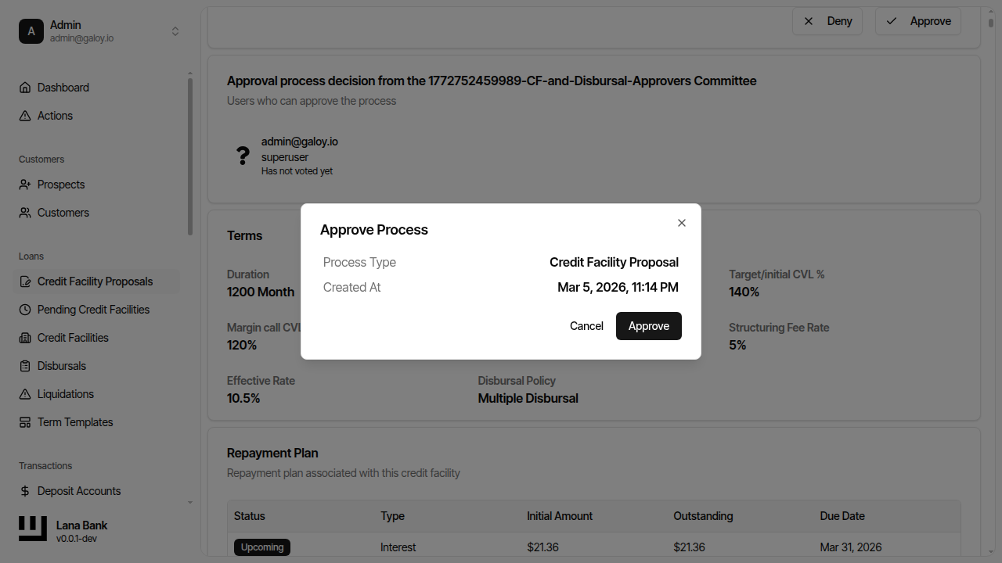Open the Admin account switcher chevron
Screen dimensions: 1002x563
pyautogui.click(x=175, y=31)
